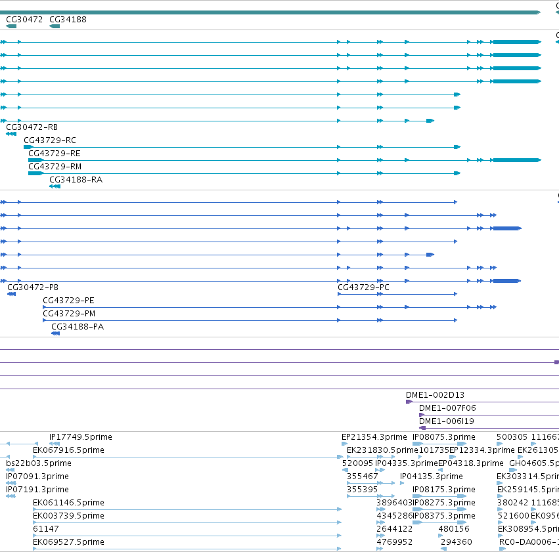559x552 pixels.
Task: Click the bs22b03.5prime EST label
Action: coord(39,463)
